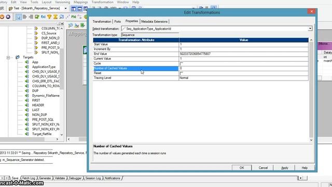This screenshot has width=332, height=187.
Task: Enable the Cycle checkbox
Action: 181,63
